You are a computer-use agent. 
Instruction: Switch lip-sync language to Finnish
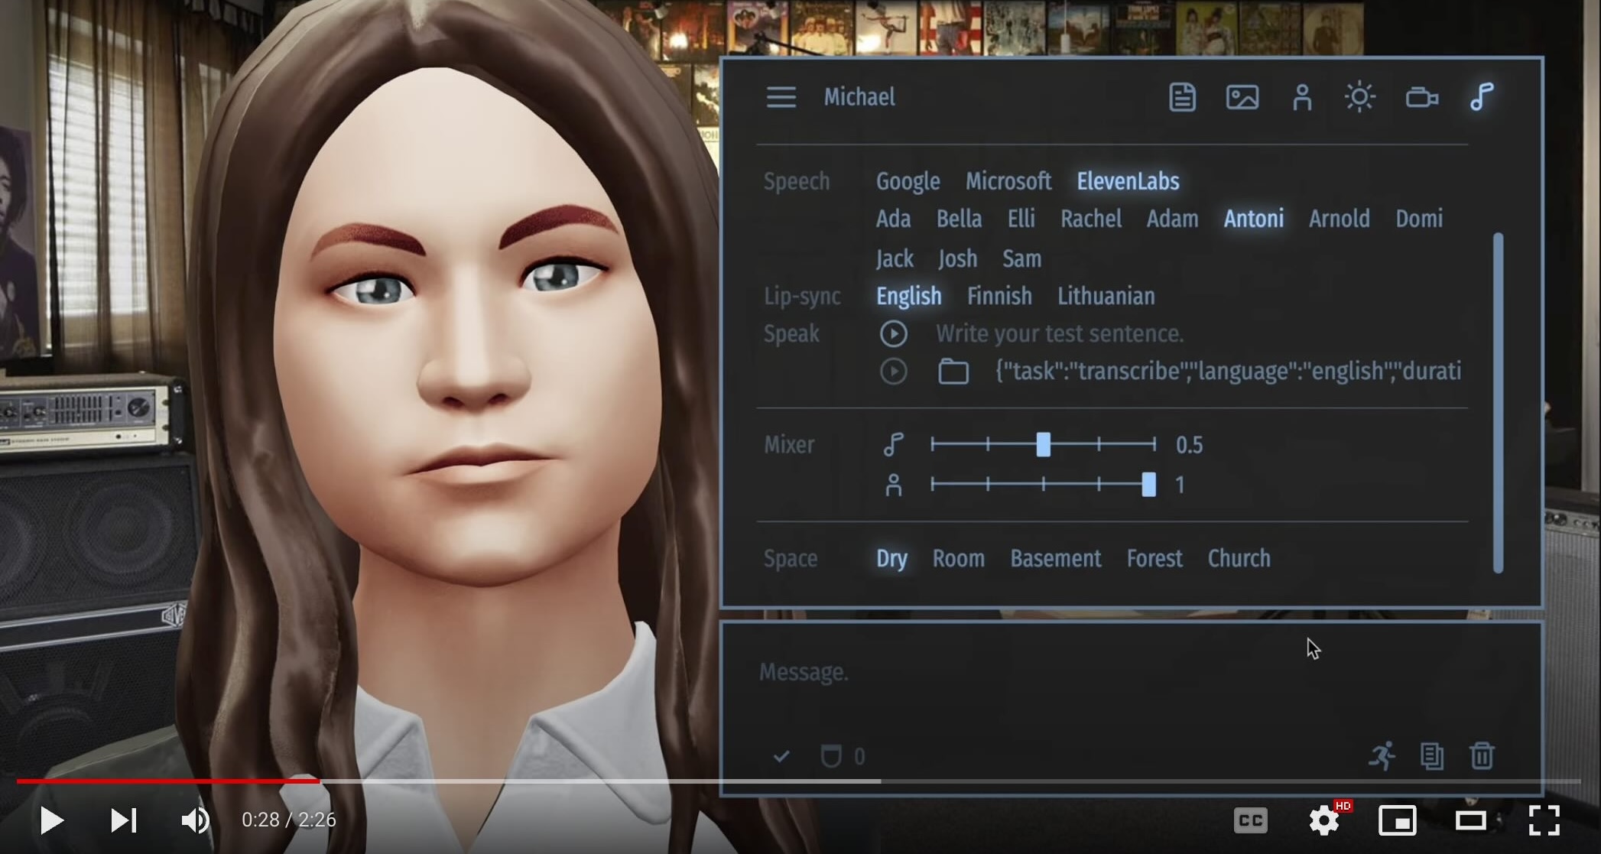coord(999,296)
